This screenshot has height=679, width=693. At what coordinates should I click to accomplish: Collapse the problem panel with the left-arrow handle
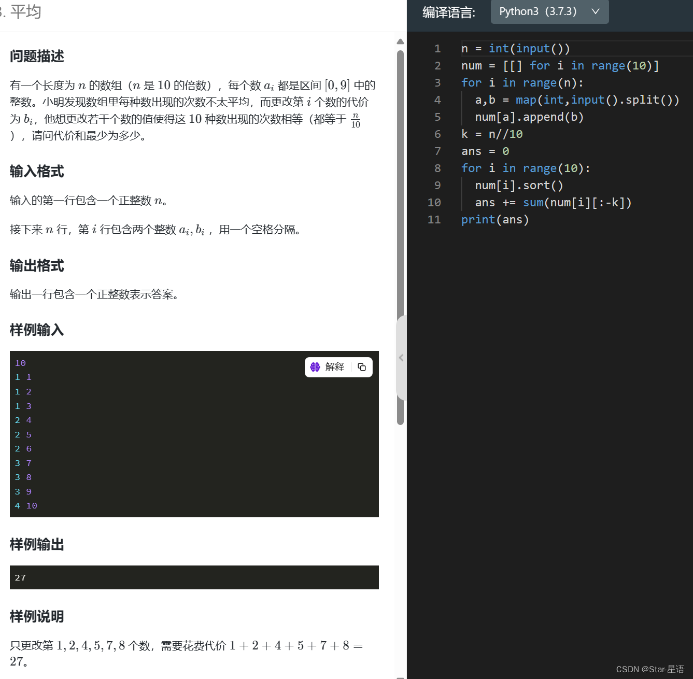(x=401, y=358)
